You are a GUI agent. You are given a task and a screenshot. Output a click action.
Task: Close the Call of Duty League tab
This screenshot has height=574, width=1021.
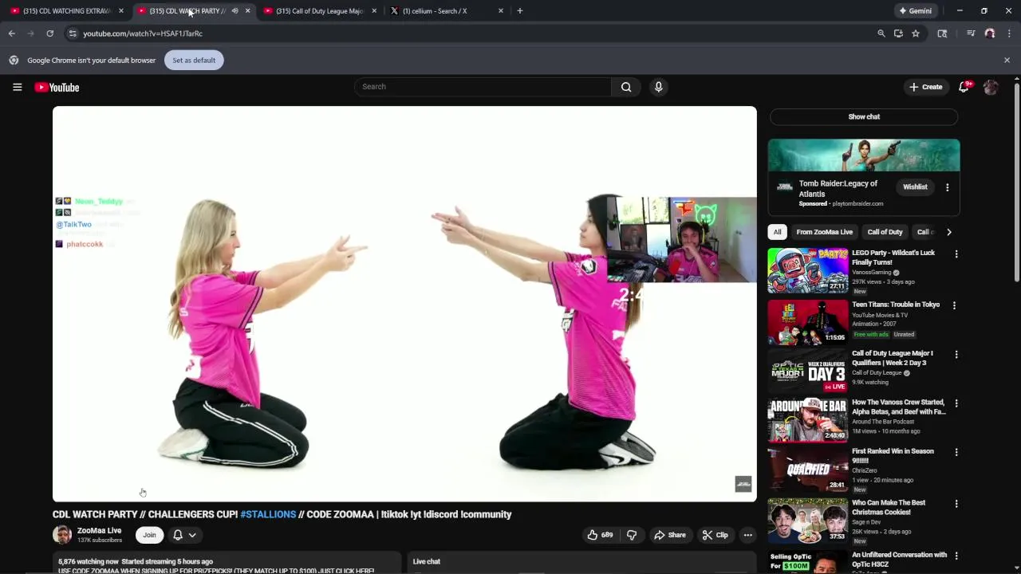374,11
